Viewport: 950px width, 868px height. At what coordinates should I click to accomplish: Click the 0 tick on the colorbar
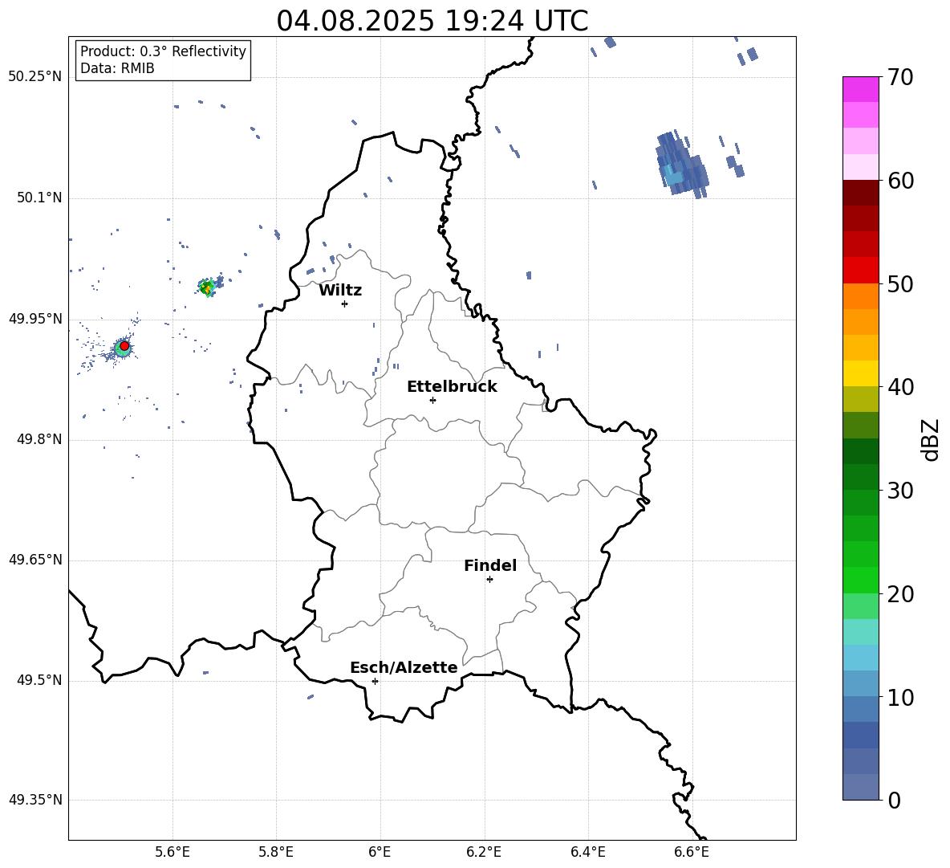894,800
